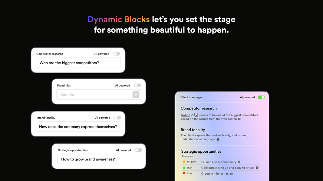This screenshot has height=181, width=323.
Task: Click the Notion logo icon
Action: point(196,115)
